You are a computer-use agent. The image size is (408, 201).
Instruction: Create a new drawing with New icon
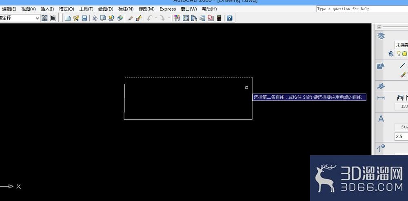coord(68,18)
